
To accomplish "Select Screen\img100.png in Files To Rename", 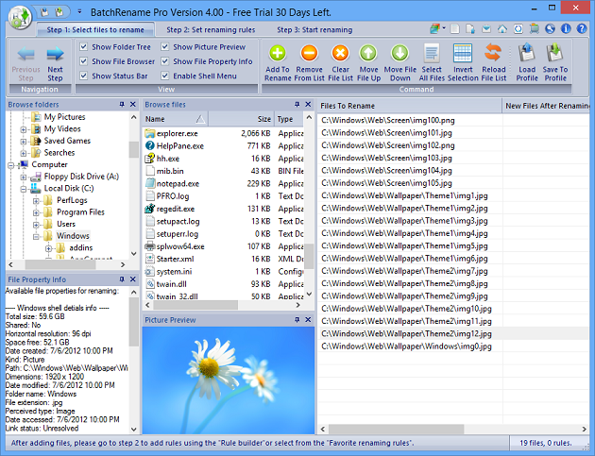I will [x=388, y=120].
